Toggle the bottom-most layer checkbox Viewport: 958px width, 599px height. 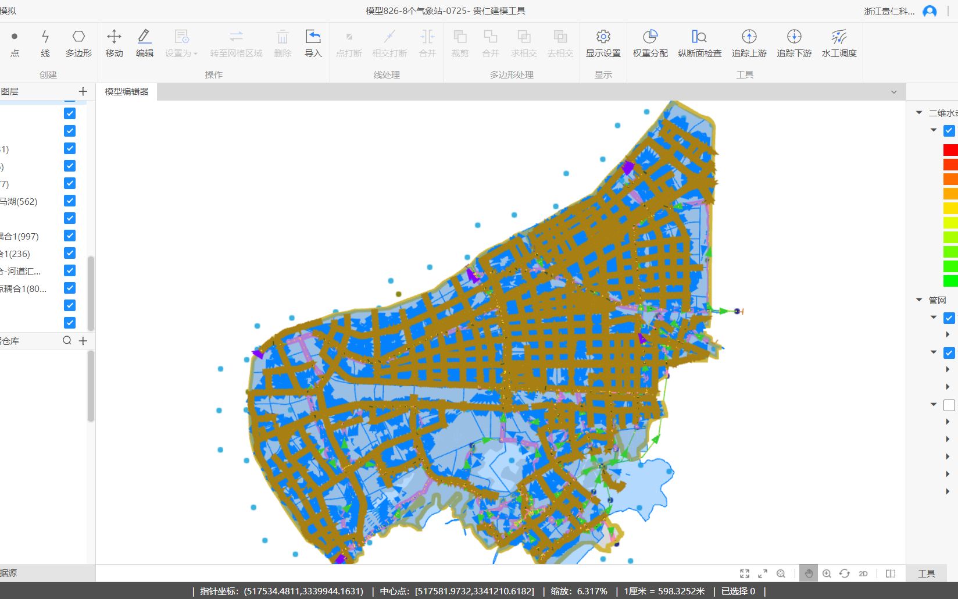pos(70,323)
